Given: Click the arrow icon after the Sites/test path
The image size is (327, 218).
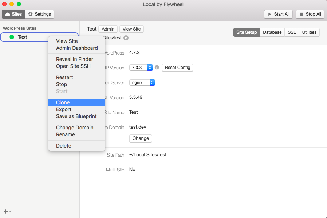Looking at the screenshot, I should tap(126, 38).
